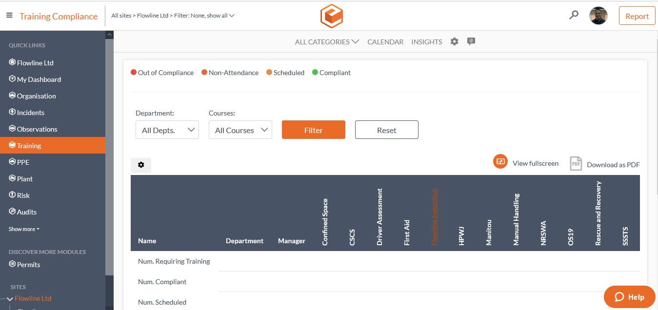The image size is (658, 310).
Task: Click the CSCS column header
Action: point(353,237)
